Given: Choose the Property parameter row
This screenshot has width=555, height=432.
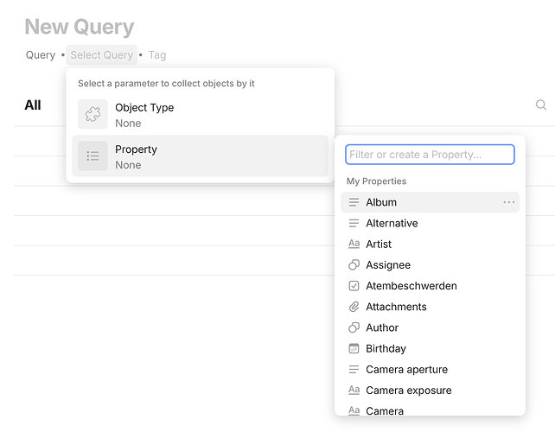Looking at the screenshot, I should [200, 156].
